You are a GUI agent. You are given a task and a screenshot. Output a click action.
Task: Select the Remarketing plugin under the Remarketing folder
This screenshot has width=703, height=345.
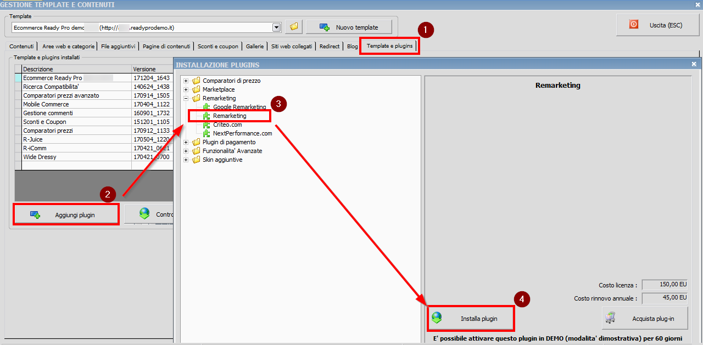click(230, 116)
